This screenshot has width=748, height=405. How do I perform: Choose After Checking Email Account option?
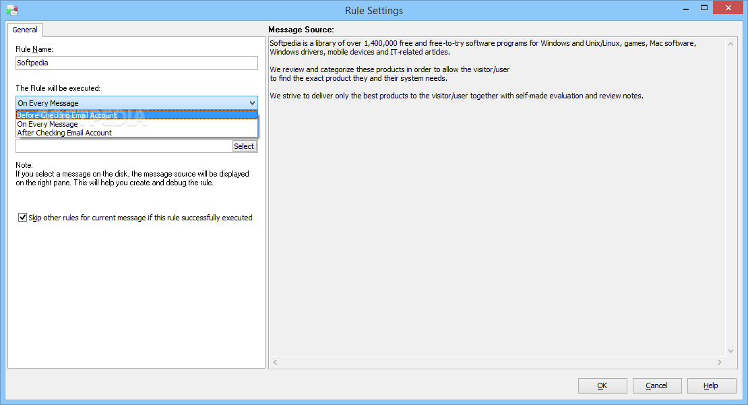pyautogui.click(x=136, y=133)
